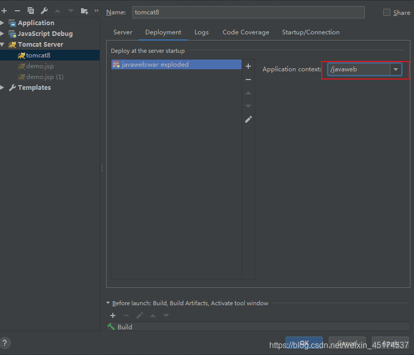Expand the JavaScript Debug tree node
The height and width of the screenshot is (355, 414).
tap(2, 34)
